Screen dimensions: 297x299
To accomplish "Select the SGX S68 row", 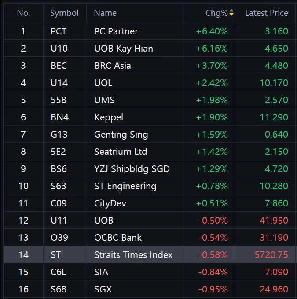I will [150, 289].
